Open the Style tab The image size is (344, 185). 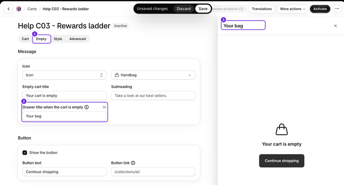pos(58,39)
